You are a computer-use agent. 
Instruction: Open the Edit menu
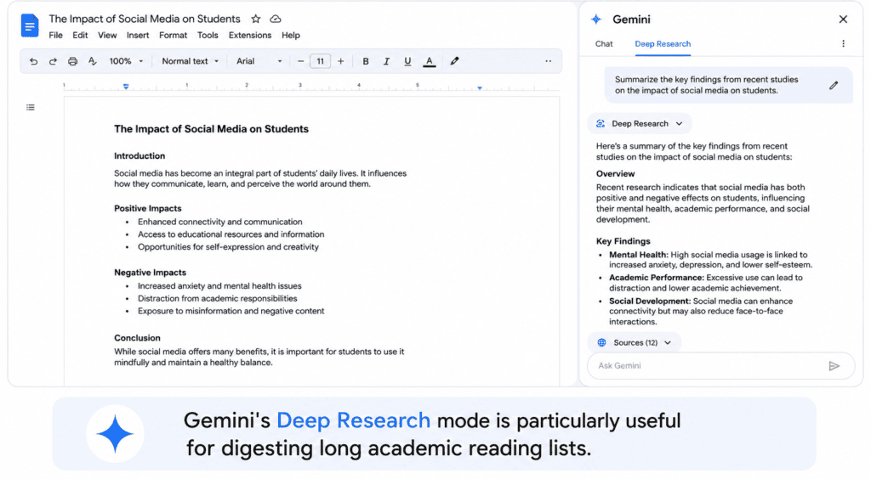80,36
